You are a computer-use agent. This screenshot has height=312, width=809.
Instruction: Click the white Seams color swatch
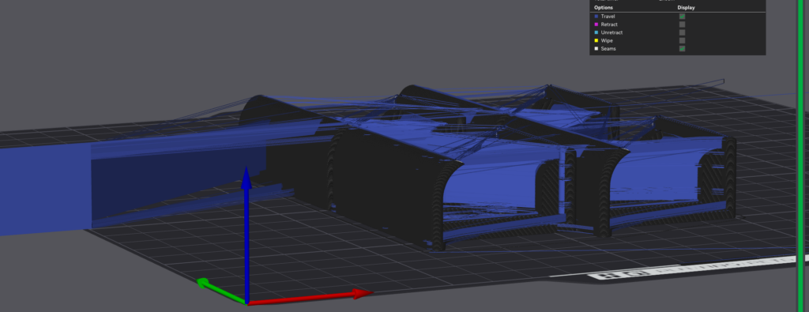pos(596,48)
